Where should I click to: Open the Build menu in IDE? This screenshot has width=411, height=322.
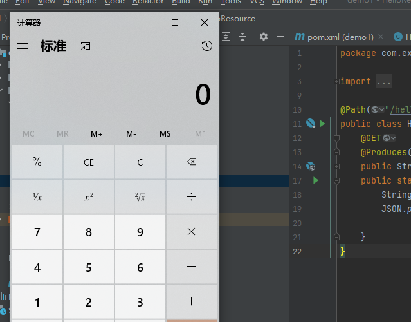(181, 2)
